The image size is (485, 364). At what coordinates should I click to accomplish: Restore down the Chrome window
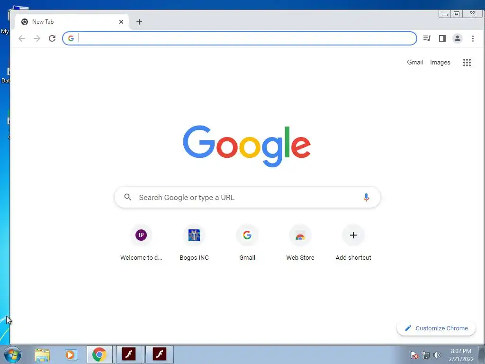457,14
